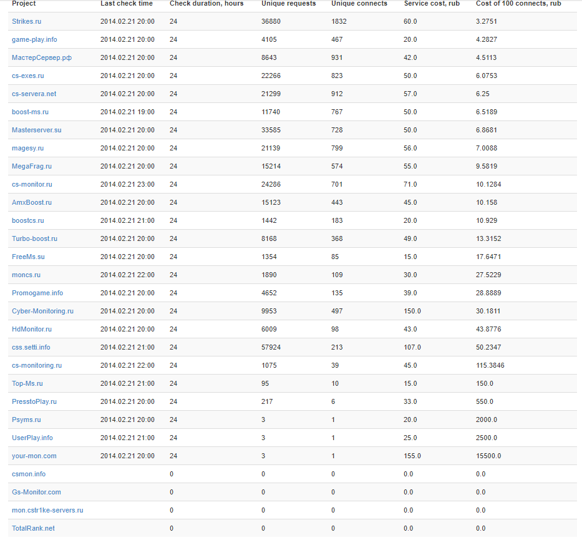Click the Cyber-Monitoring.ru project link
Viewport: 582px width, 540px height.
pyautogui.click(x=42, y=312)
